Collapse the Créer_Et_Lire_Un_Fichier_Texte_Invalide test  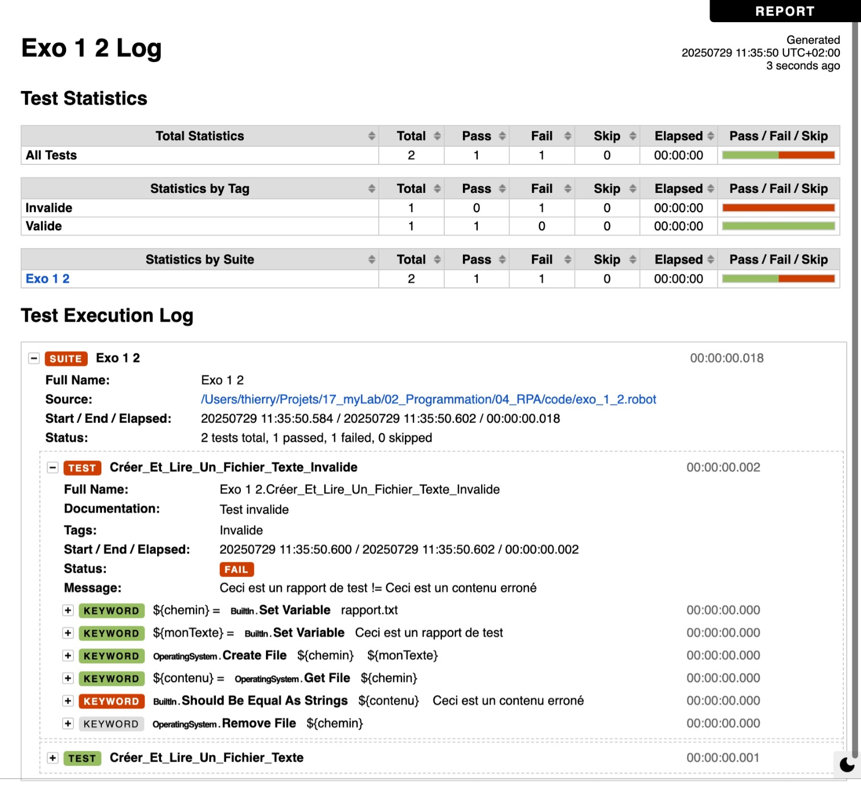click(x=53, y=468)
